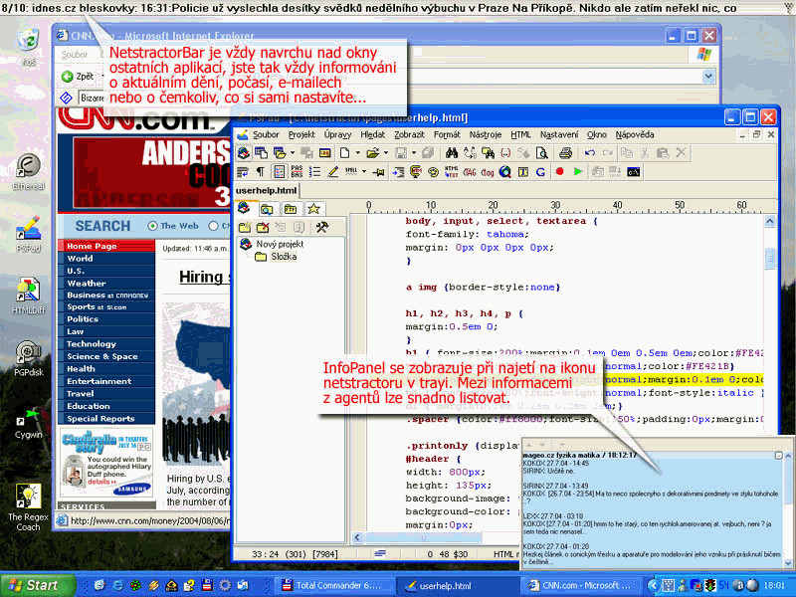Open the Nástroje menu
Viewport: 796px width, 597px height.
coord(486,134)
